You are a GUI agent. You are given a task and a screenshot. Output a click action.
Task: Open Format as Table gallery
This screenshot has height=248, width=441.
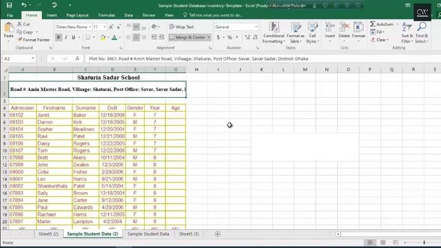pos(296,32)
